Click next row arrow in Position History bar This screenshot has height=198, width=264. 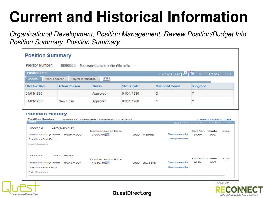(x=222, y=122)
